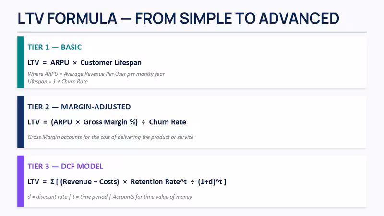Screen dimensions: 384x216
Task: Select the Lifespan = 1 ÷ Churn Rate note
Action: point(58,81)
